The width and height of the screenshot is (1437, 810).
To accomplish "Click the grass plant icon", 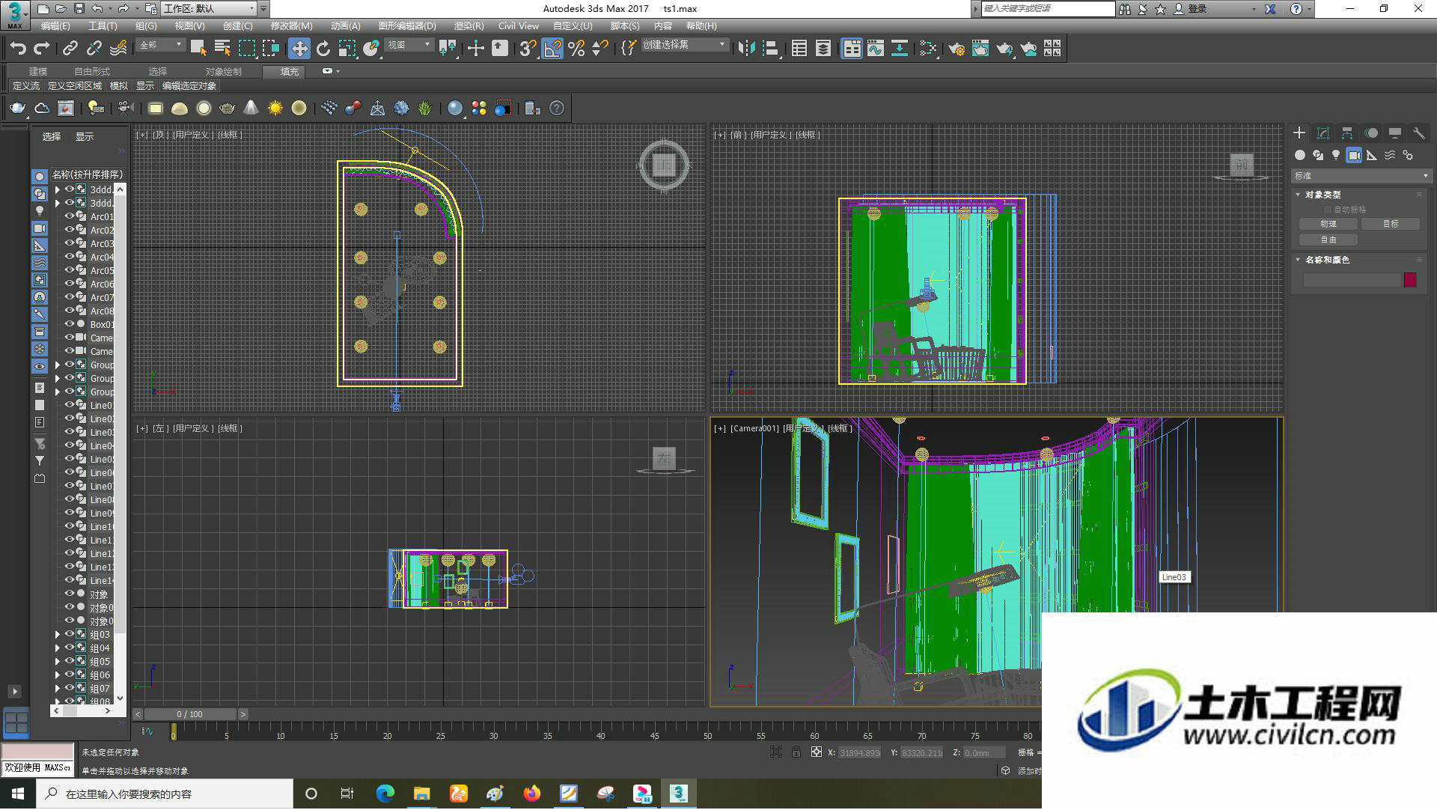I will pos(425,109).
